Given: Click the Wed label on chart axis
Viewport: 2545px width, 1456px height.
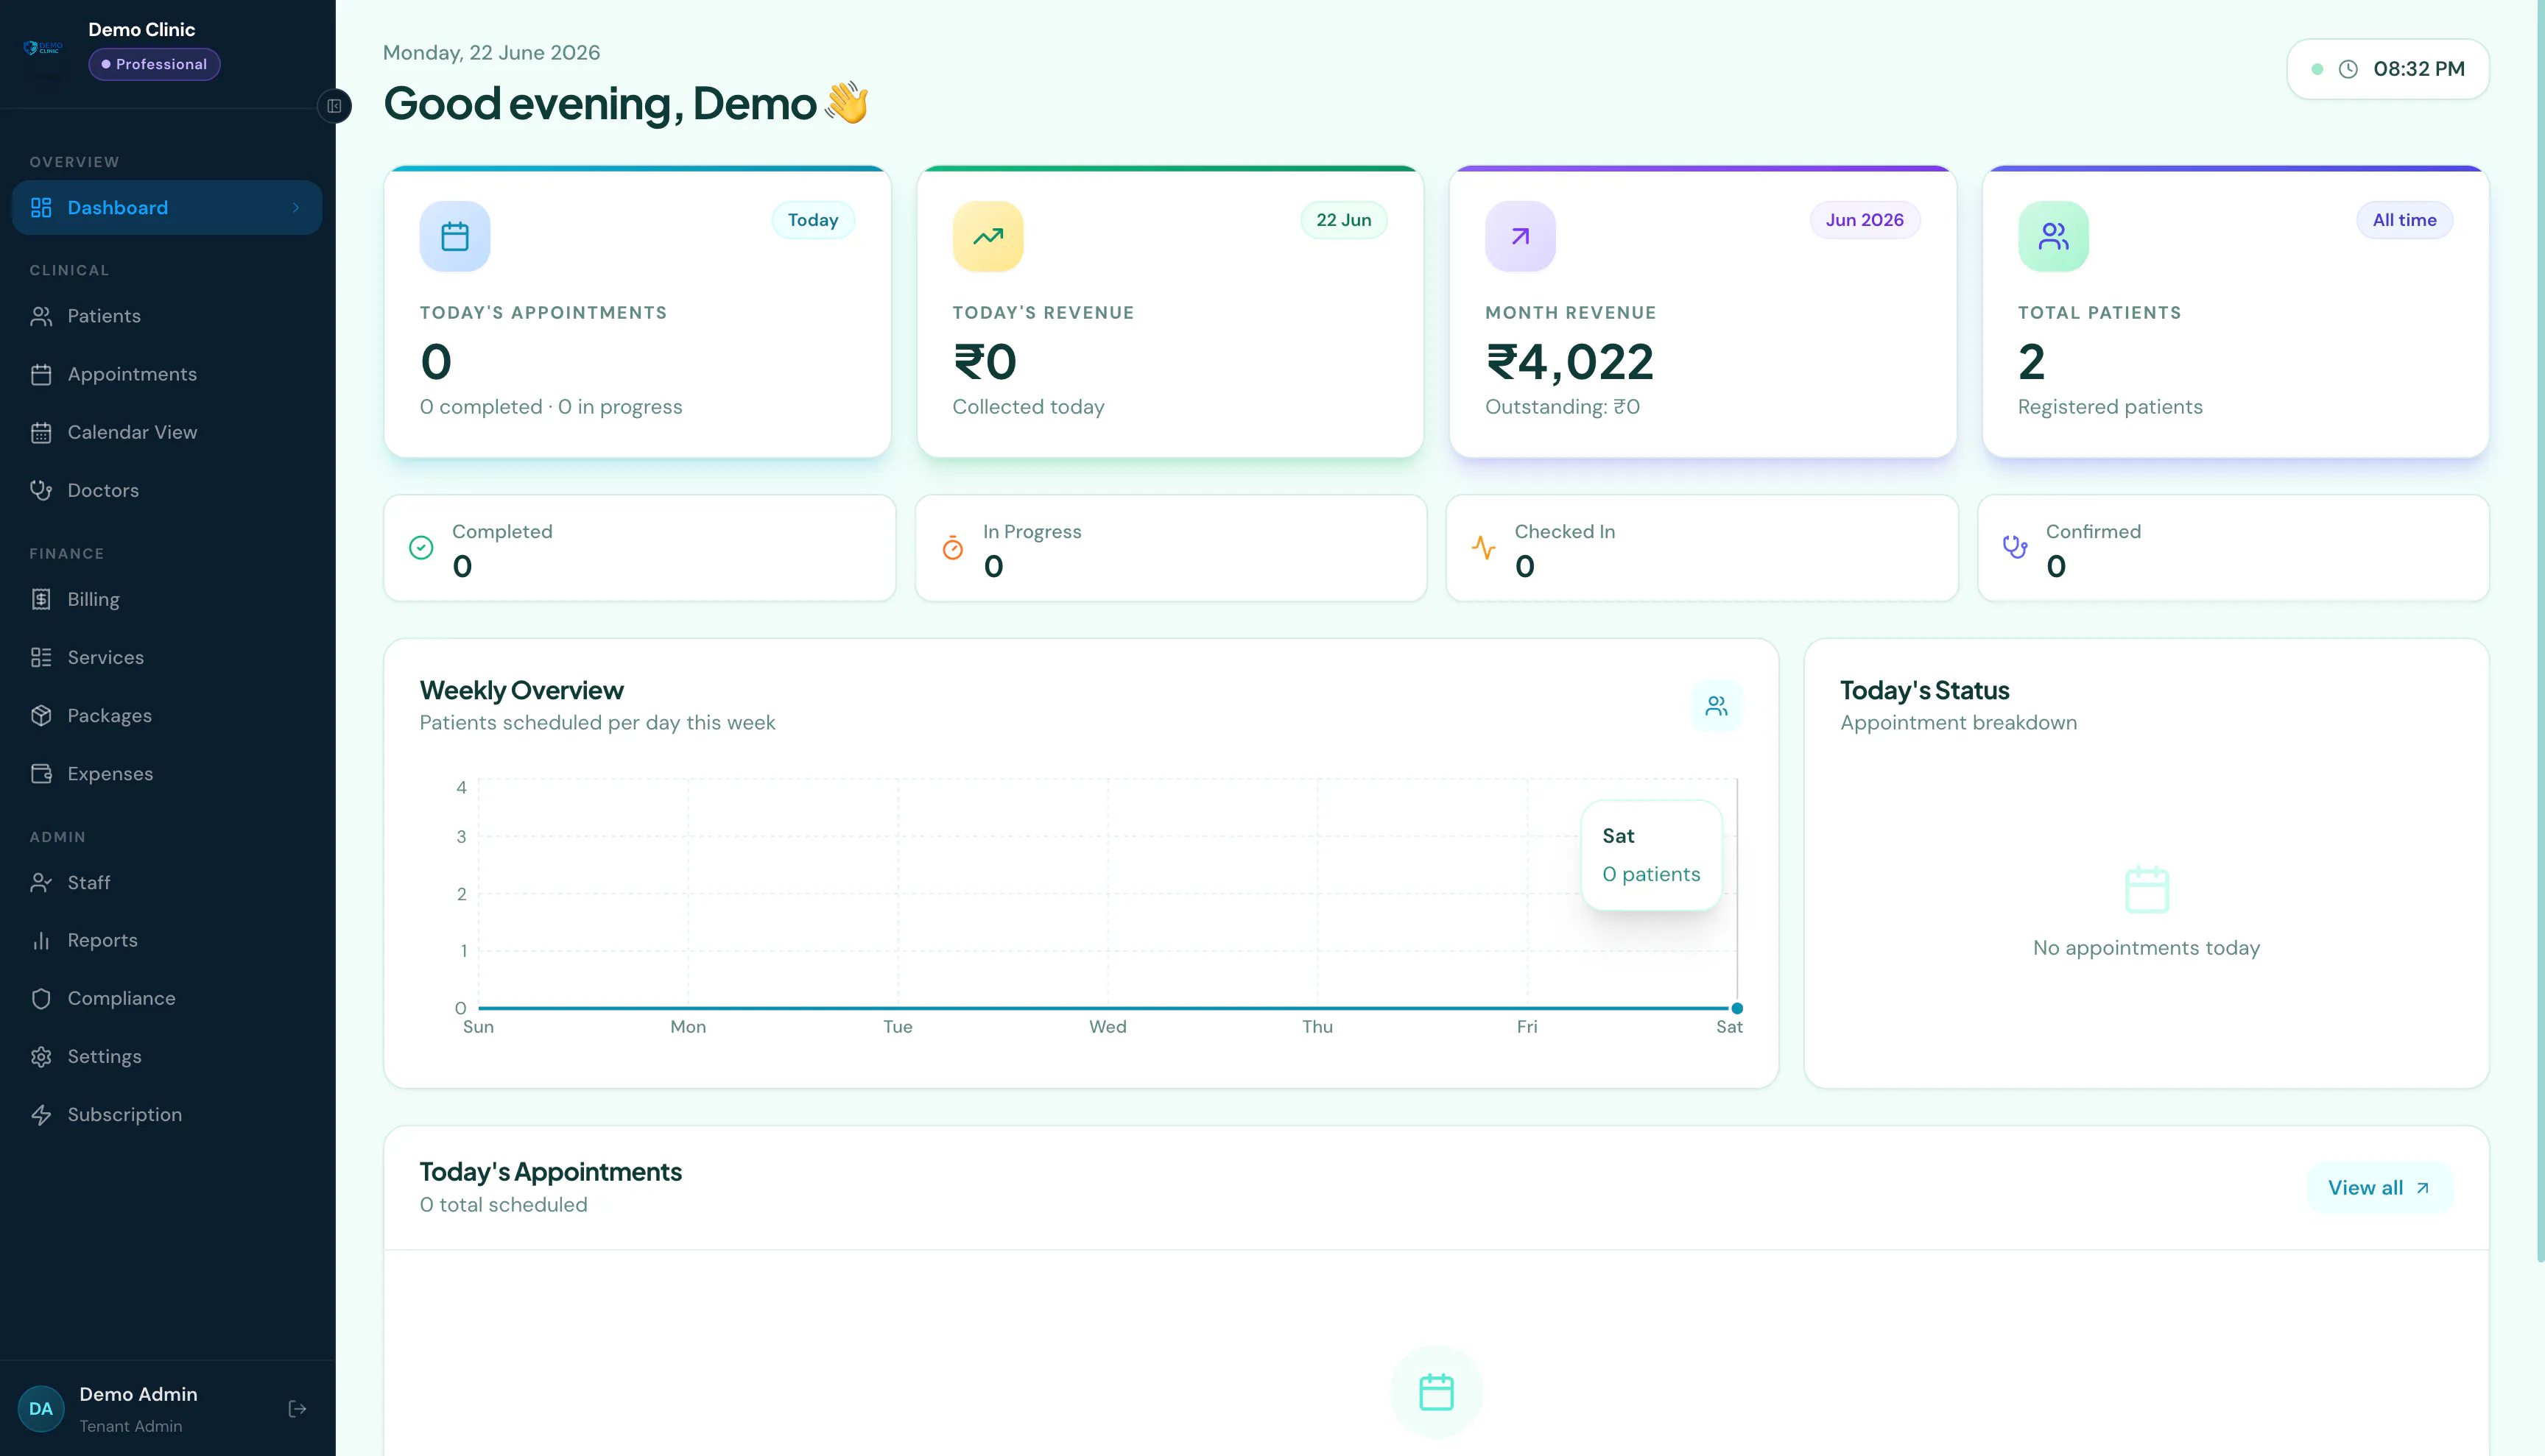Looking at the screenshot, I should 1108,1027.
